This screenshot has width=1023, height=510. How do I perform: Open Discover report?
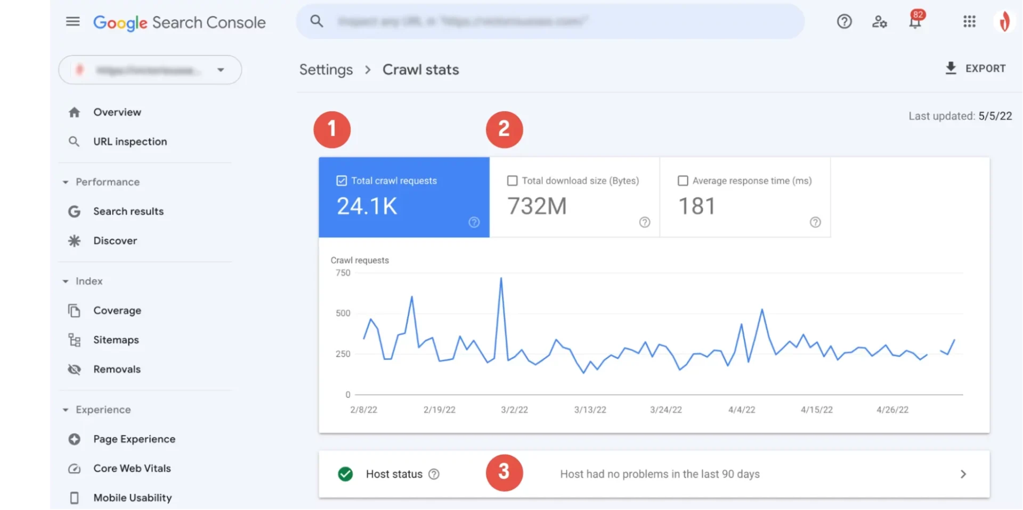pyautogui.click(x=115, y=241)
